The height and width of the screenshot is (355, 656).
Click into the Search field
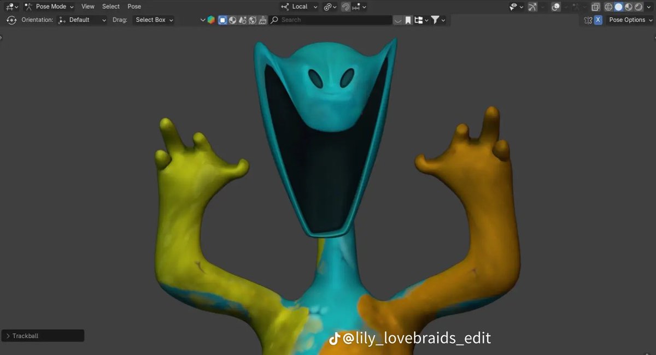coord(330,20)
